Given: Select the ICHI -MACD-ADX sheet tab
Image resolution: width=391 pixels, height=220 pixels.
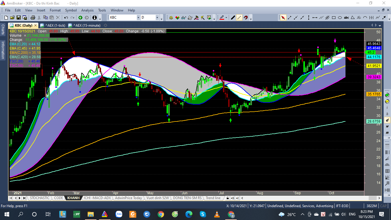Looking at the screenshot, I should tap(97, 198).
